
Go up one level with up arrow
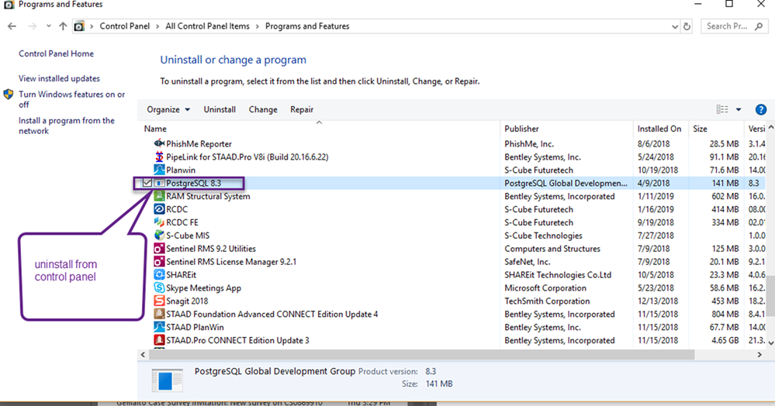click(x=63, y=26)
